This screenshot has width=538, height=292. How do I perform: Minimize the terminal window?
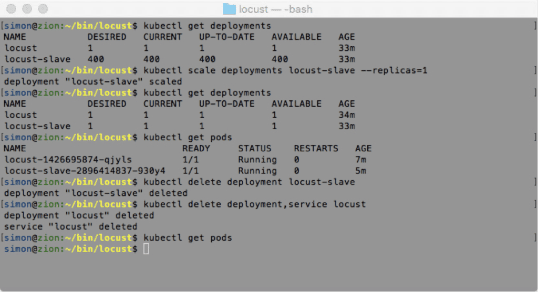(27, 9)
